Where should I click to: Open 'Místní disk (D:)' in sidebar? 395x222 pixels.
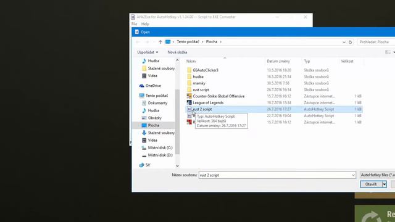coord(160,155)
